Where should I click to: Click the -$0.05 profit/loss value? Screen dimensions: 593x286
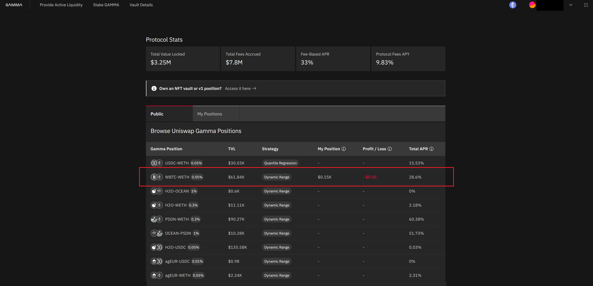click(x=370, y=177)
